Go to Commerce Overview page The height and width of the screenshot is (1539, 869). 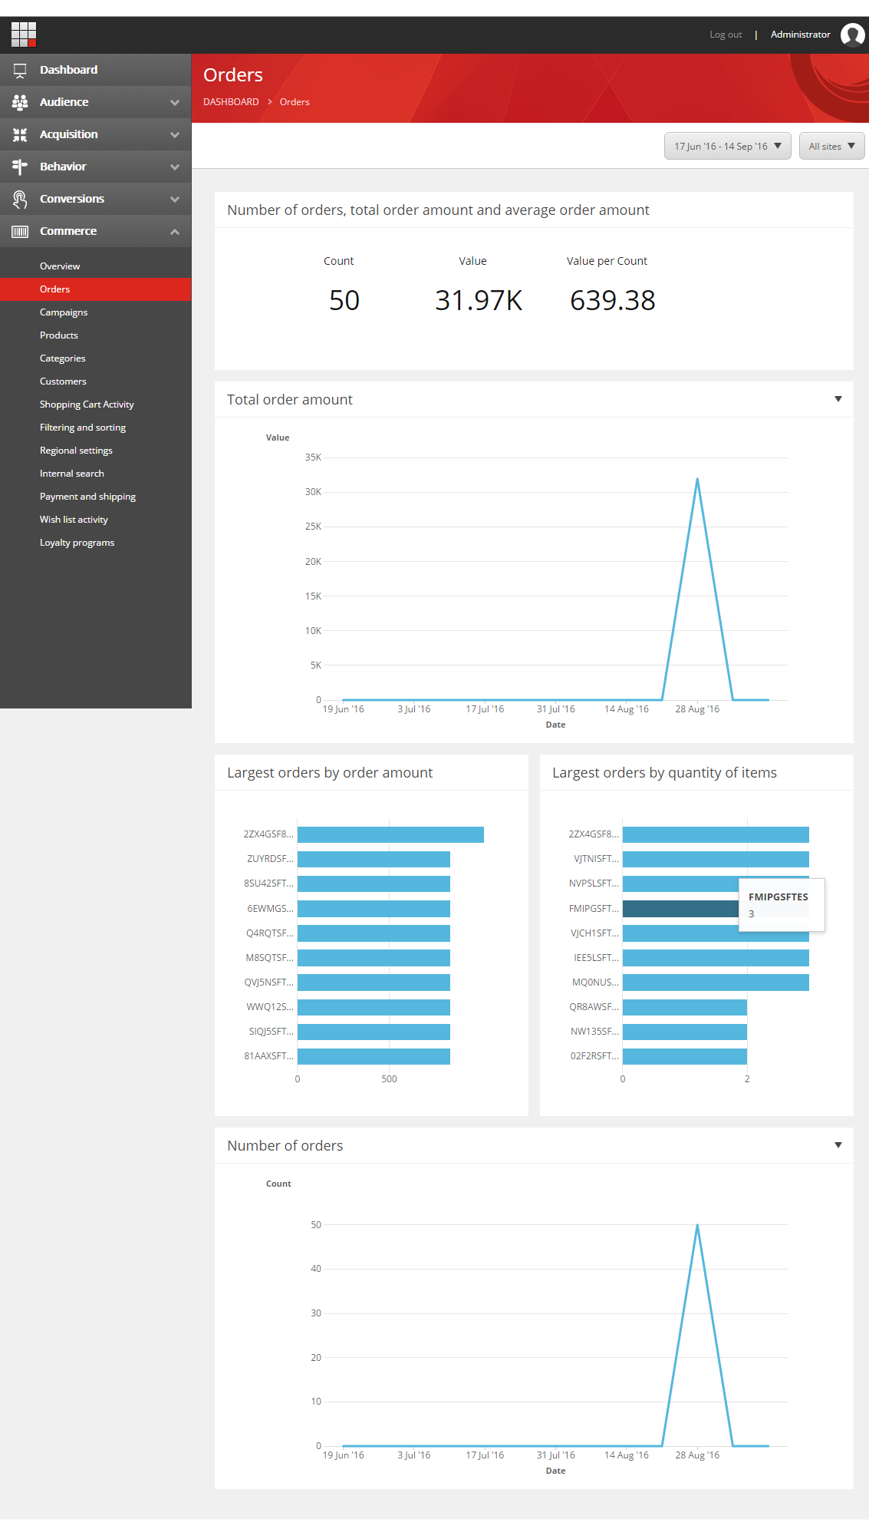(x=60, y=266)
